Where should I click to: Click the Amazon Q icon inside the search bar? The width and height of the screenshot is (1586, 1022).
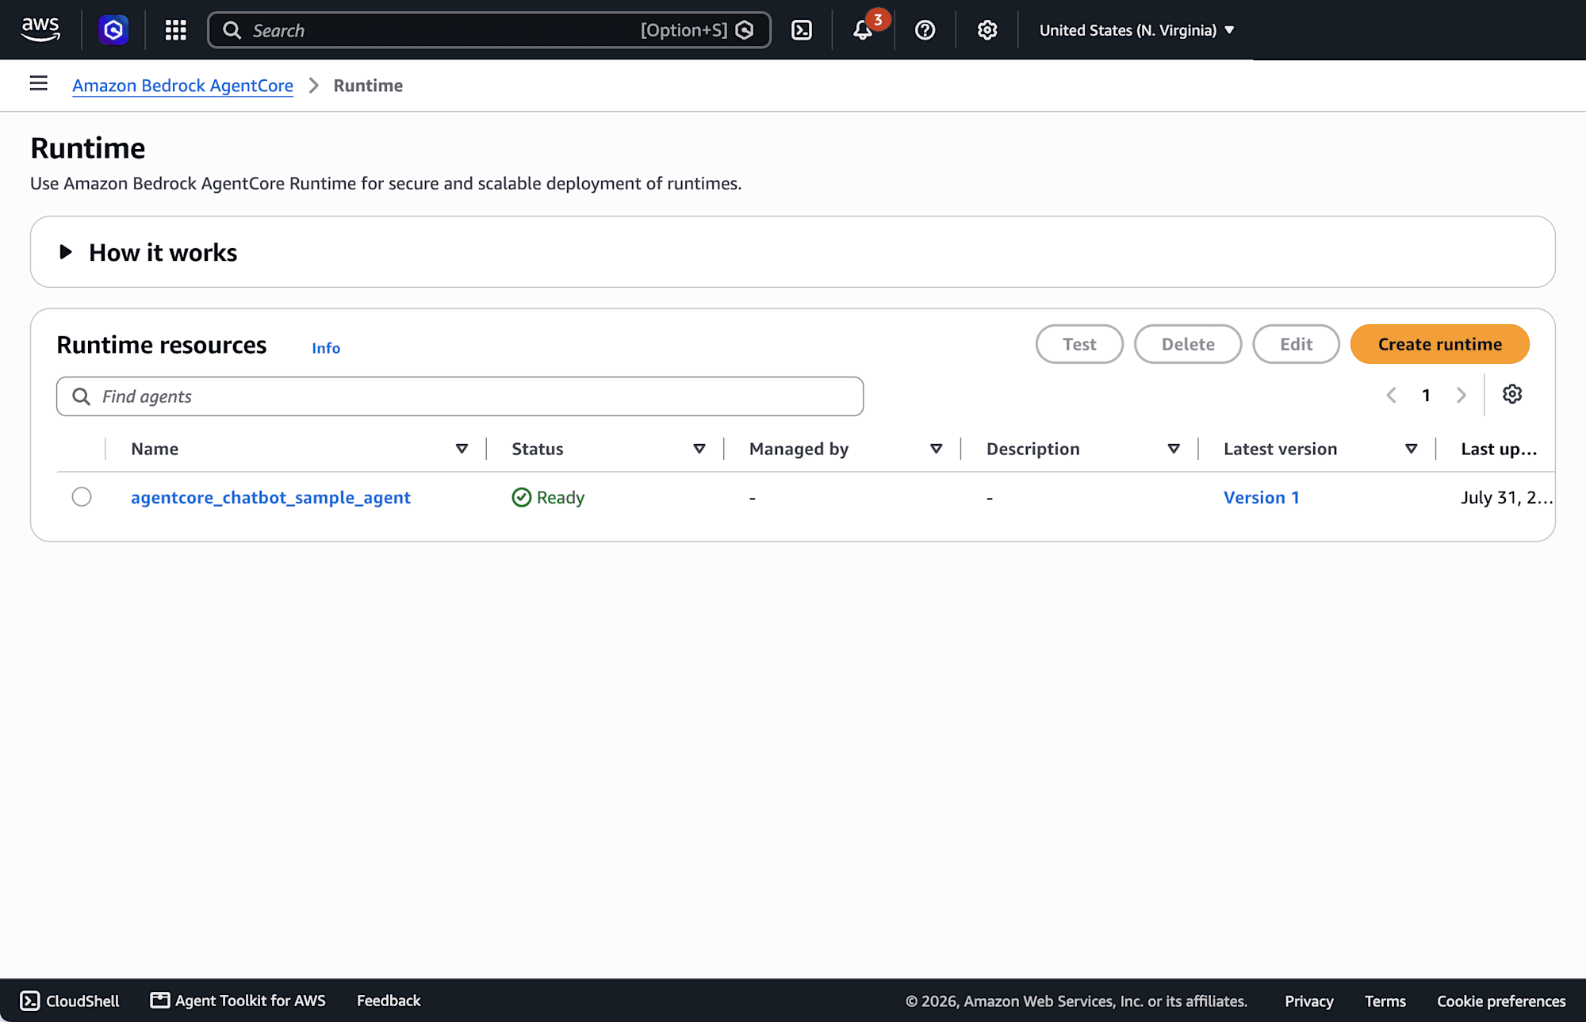point(745,30)
